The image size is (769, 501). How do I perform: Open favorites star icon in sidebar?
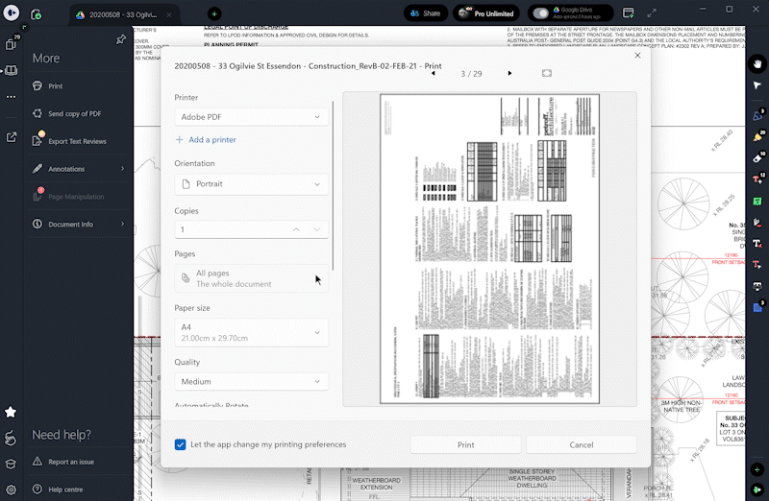pos(11,412)
